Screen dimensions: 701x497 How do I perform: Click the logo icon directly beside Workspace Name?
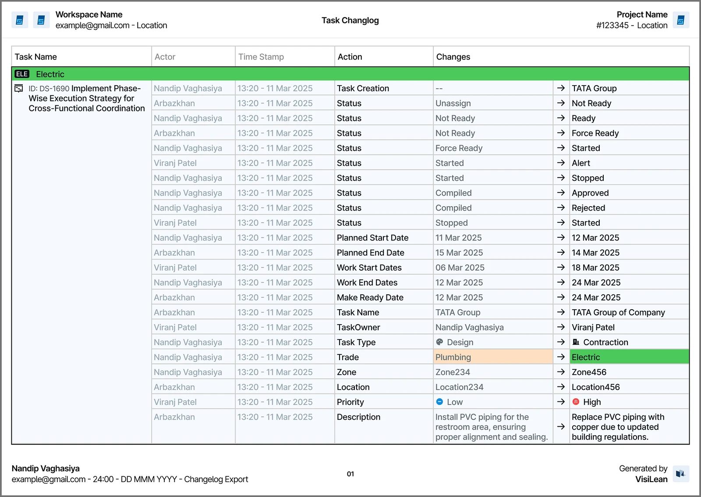tap(41, 20)
